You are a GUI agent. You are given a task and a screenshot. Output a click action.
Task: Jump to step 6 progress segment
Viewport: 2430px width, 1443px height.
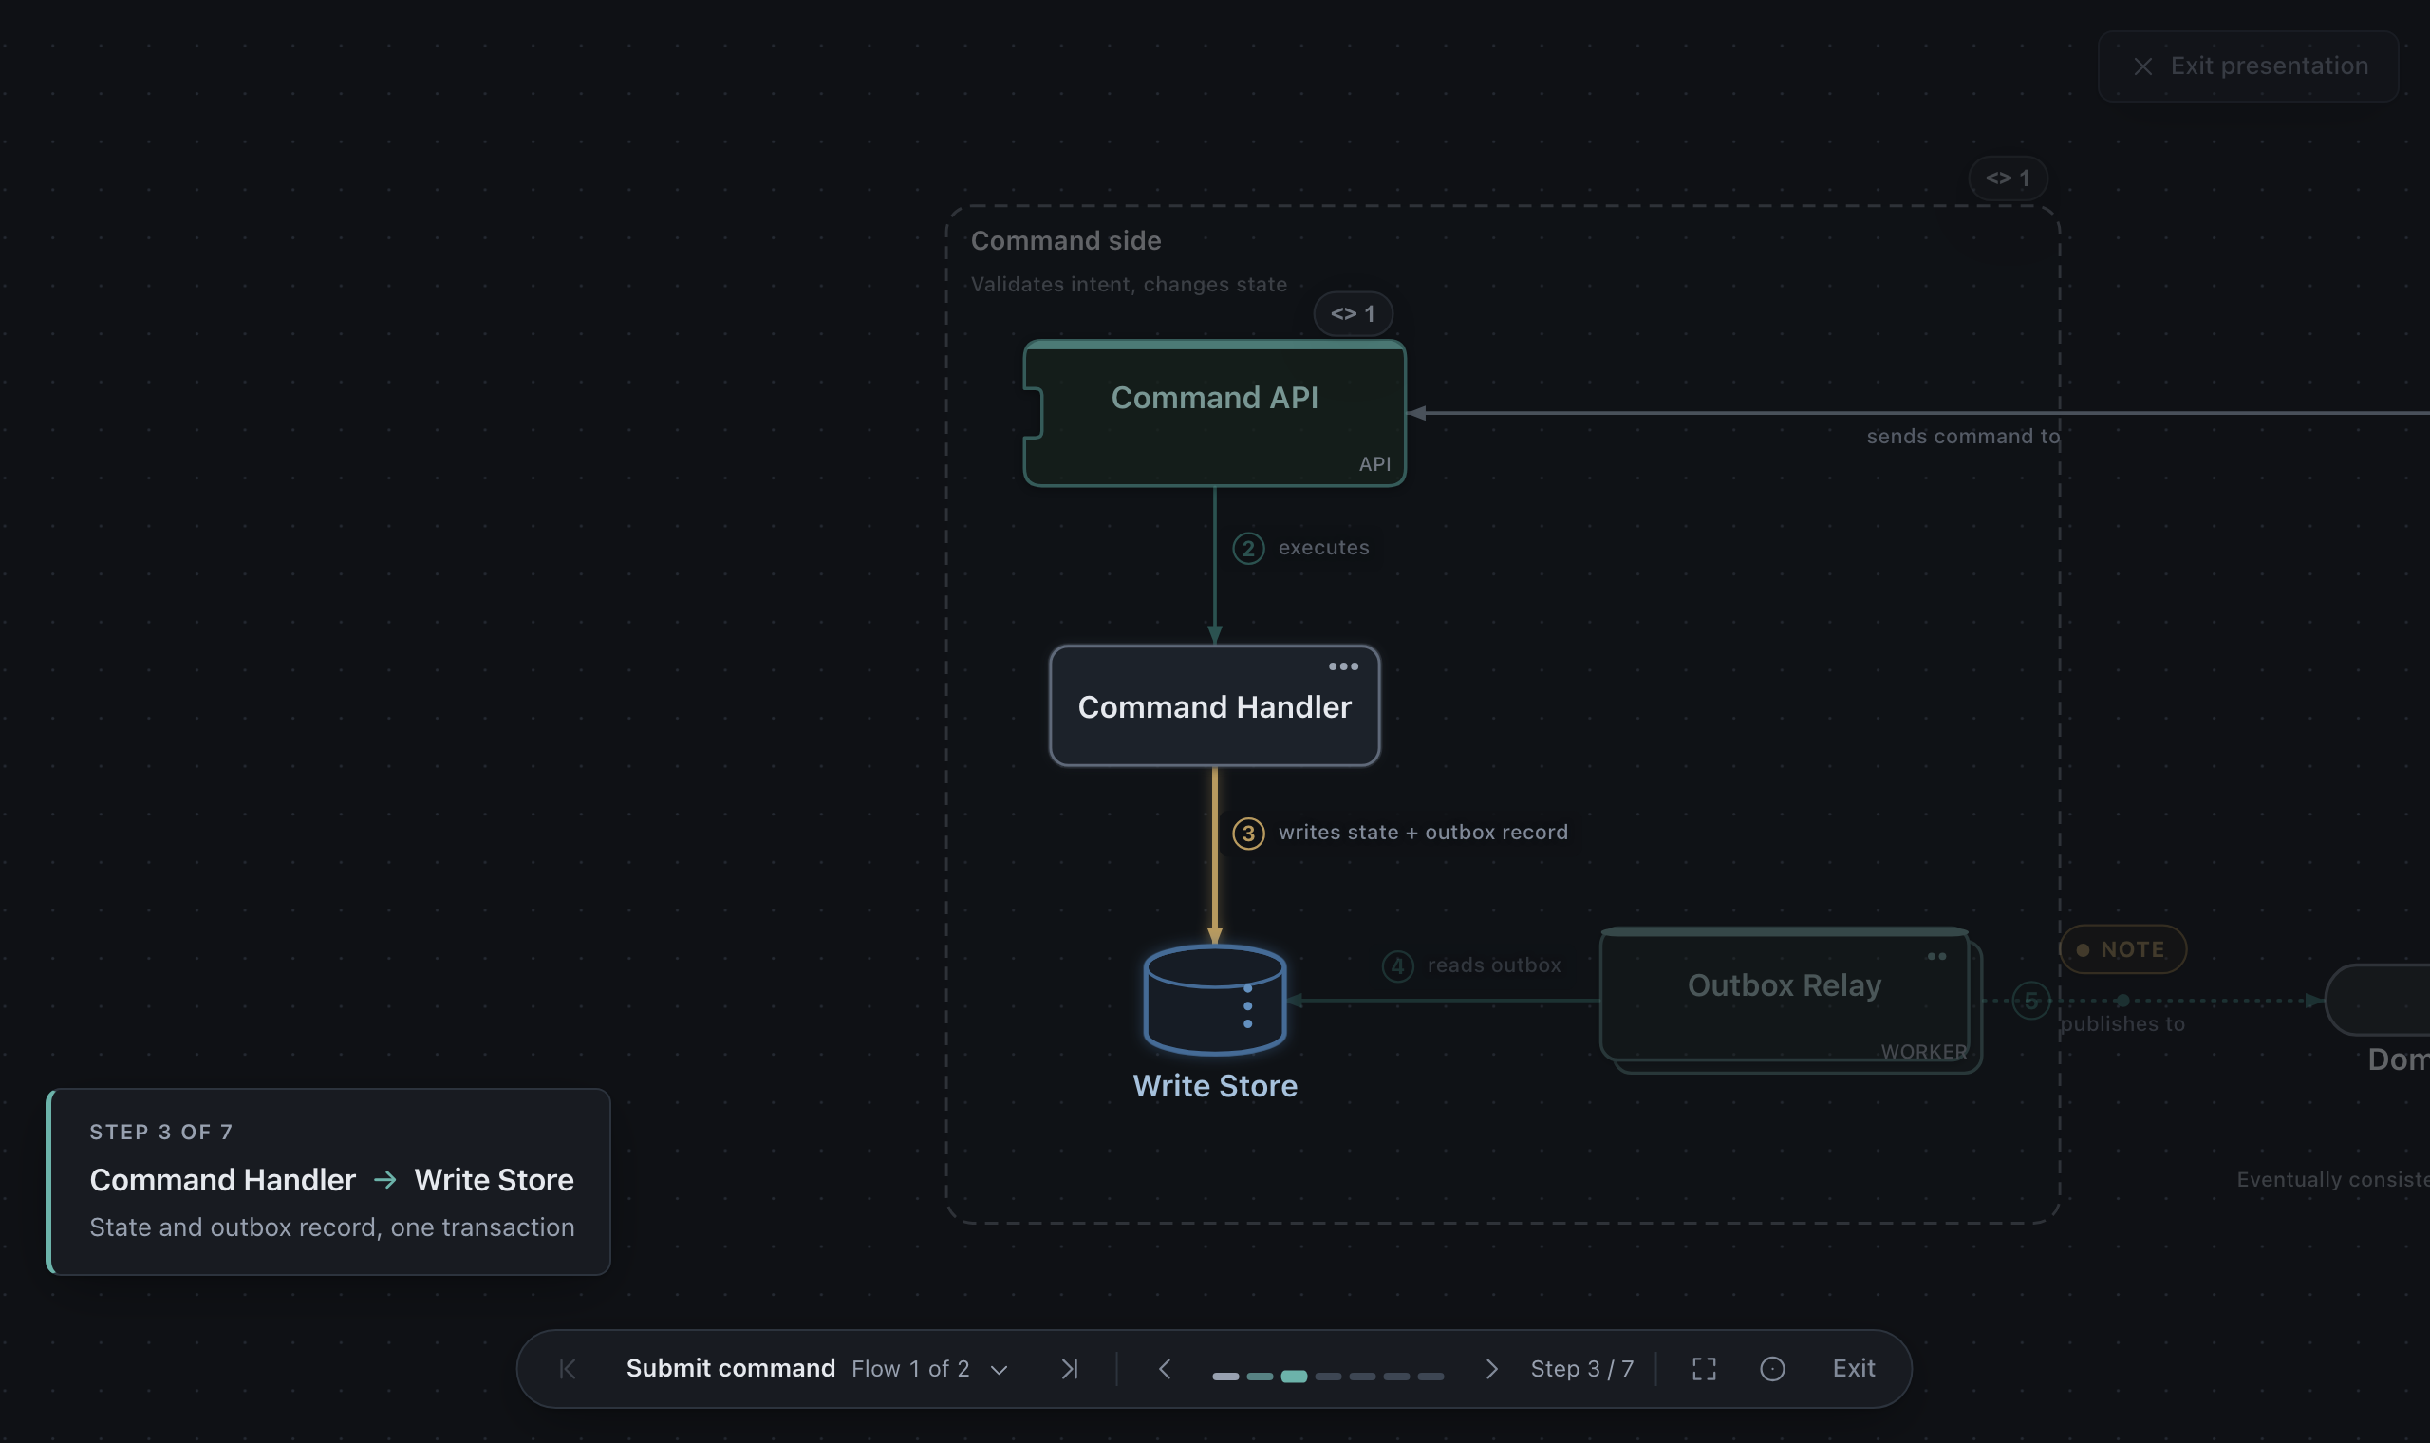(x=1395, y=1376)
